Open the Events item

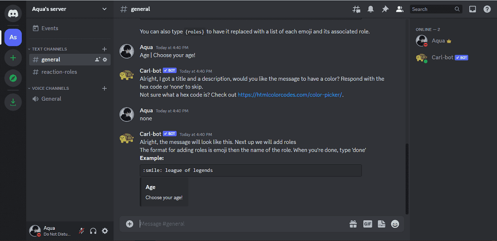50,28
